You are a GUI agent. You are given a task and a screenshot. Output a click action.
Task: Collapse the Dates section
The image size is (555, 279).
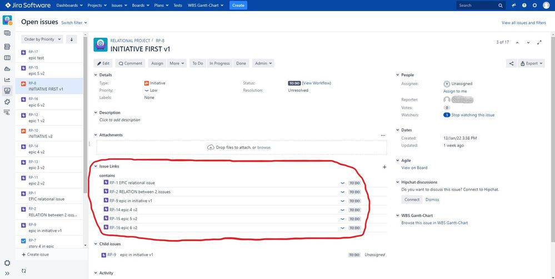[x=397, y=130]
